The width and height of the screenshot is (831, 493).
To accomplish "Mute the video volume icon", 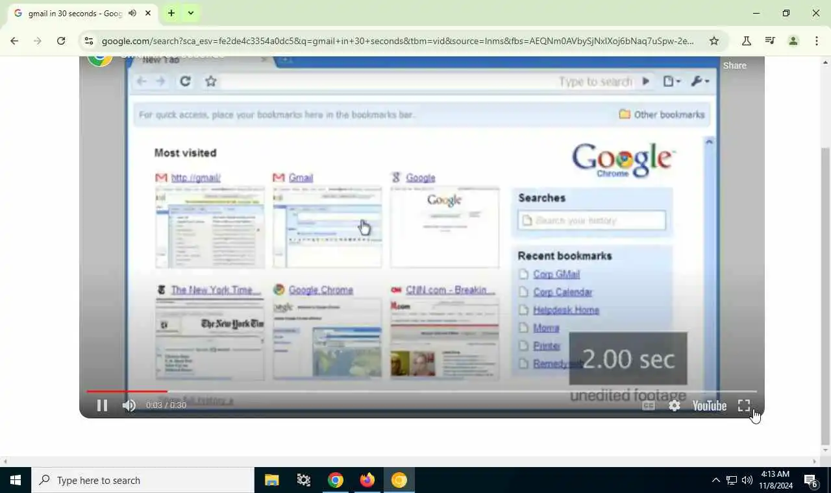I will (129, 405).
